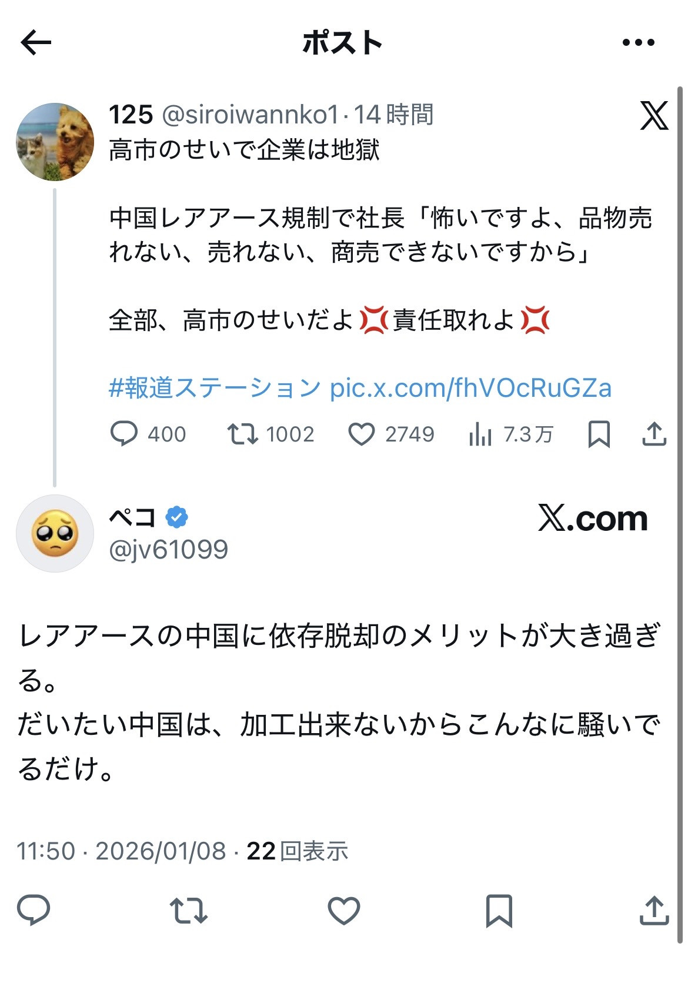Click the X logo on quoted post
The width and height of the screenshot is (688, 990).
654,115
